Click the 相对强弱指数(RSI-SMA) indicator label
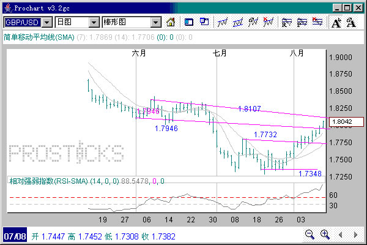Viewport: 367px width, 245px height. tap(48, 181)
